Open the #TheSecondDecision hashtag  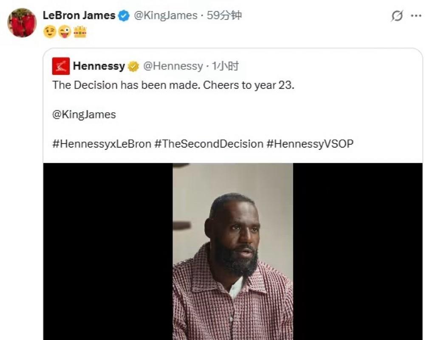(x=209, y=144)
